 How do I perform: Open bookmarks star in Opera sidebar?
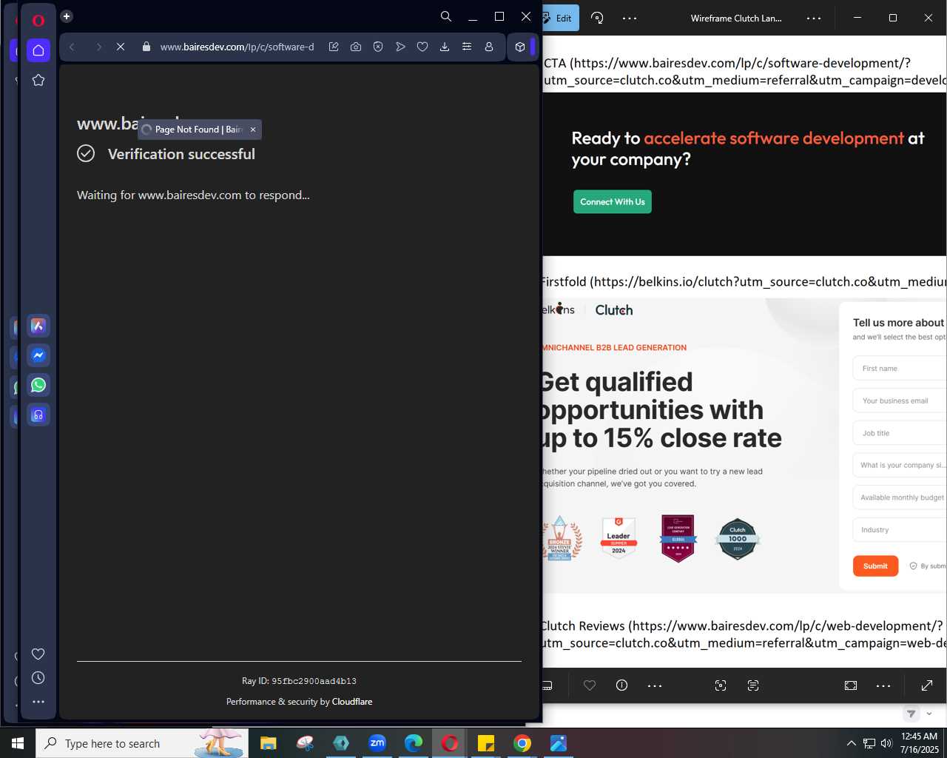point(38,80)
